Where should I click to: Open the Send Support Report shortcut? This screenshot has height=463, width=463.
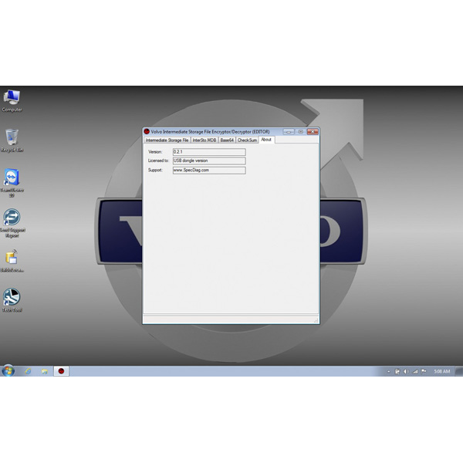(x=12, y=219)
